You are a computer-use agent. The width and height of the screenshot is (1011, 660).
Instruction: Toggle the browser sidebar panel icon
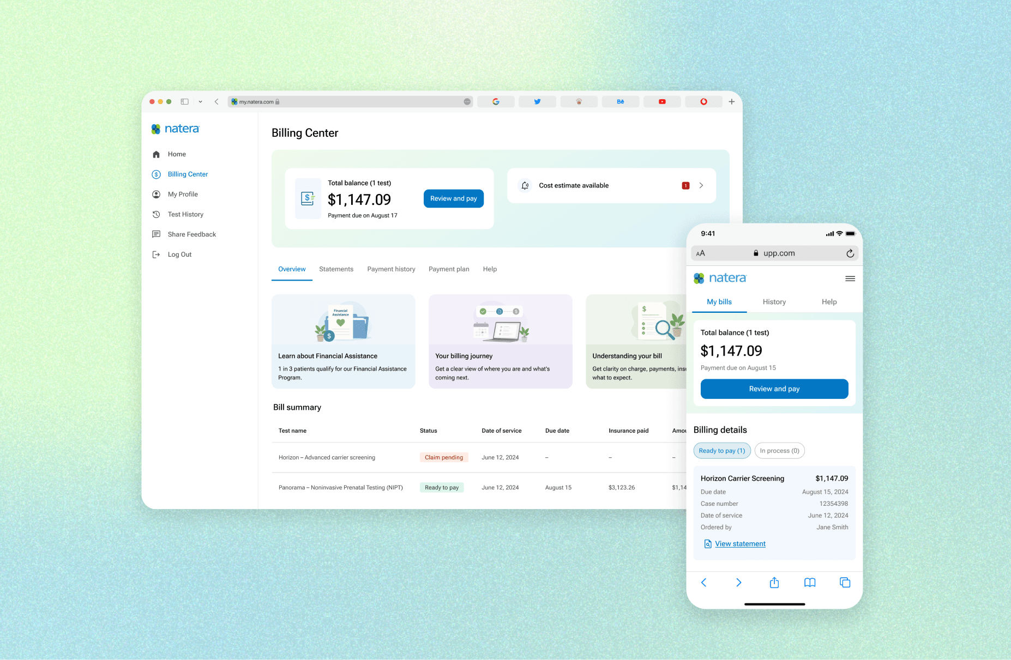[185, 101]
